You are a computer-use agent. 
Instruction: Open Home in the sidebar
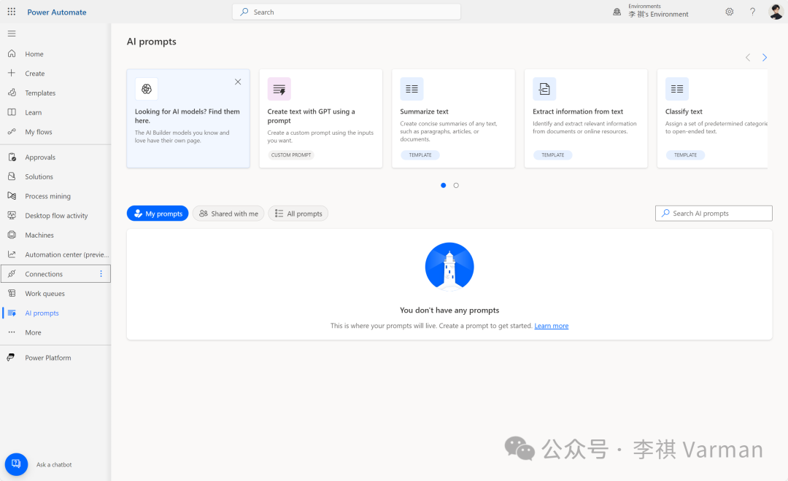point(55,54)
